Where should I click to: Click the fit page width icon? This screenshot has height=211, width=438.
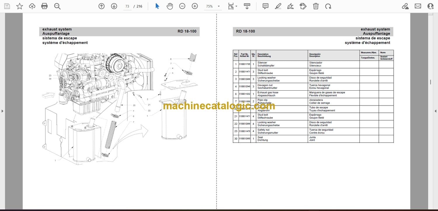point(231,6)
